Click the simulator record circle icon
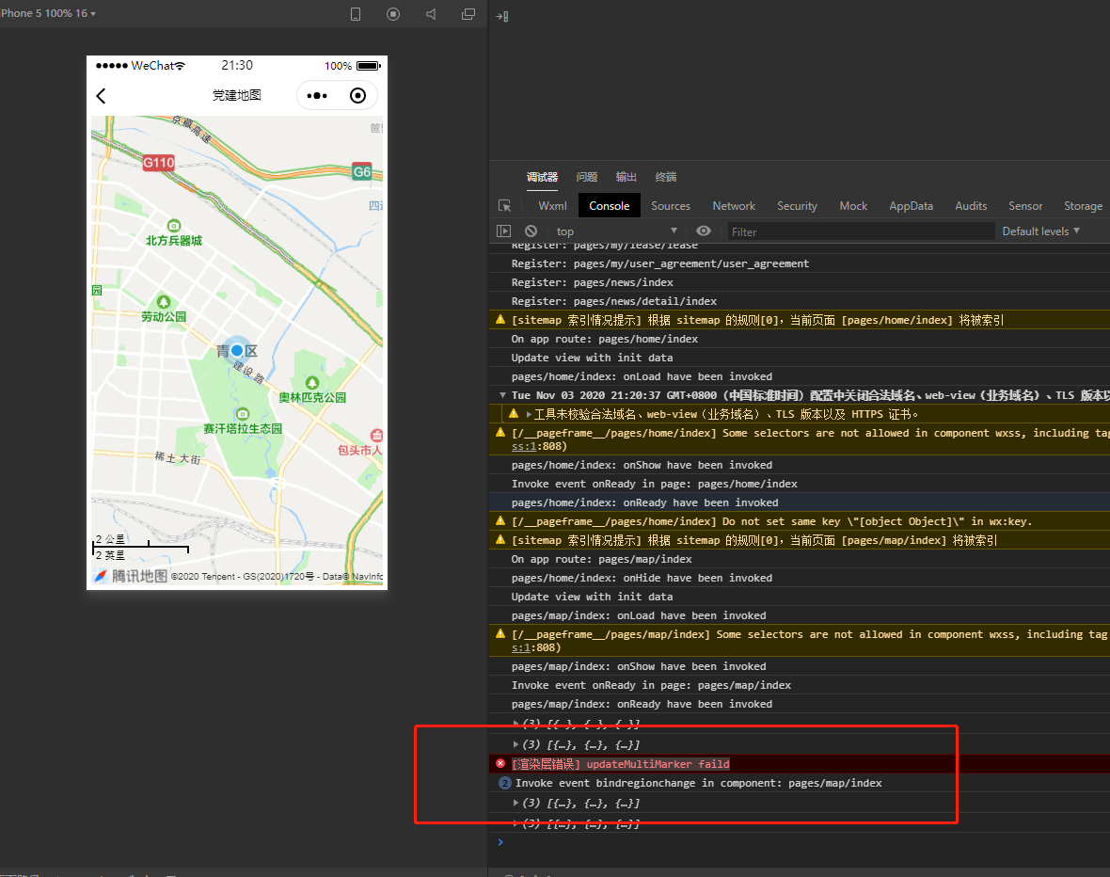Screen dimensions: 1110x877 click(393, 14)
